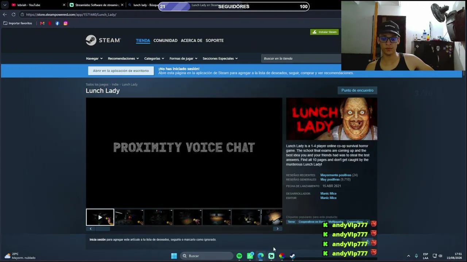
Task: Click the taskbar Buscar search box
Action: coord(207,256)
